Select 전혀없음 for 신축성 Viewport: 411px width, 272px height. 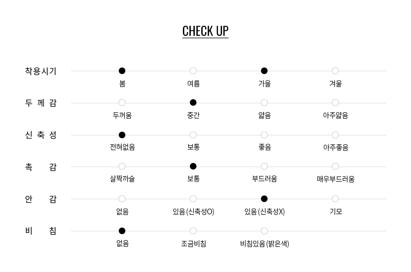[122, 135]
